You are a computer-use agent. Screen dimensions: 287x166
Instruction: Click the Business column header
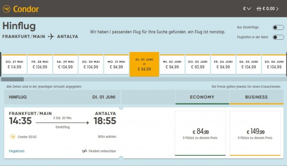257,97
